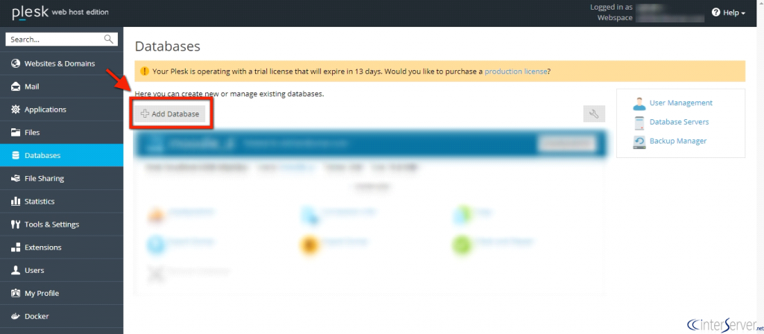Click the Backup Manager icon

tap(639, 142)
